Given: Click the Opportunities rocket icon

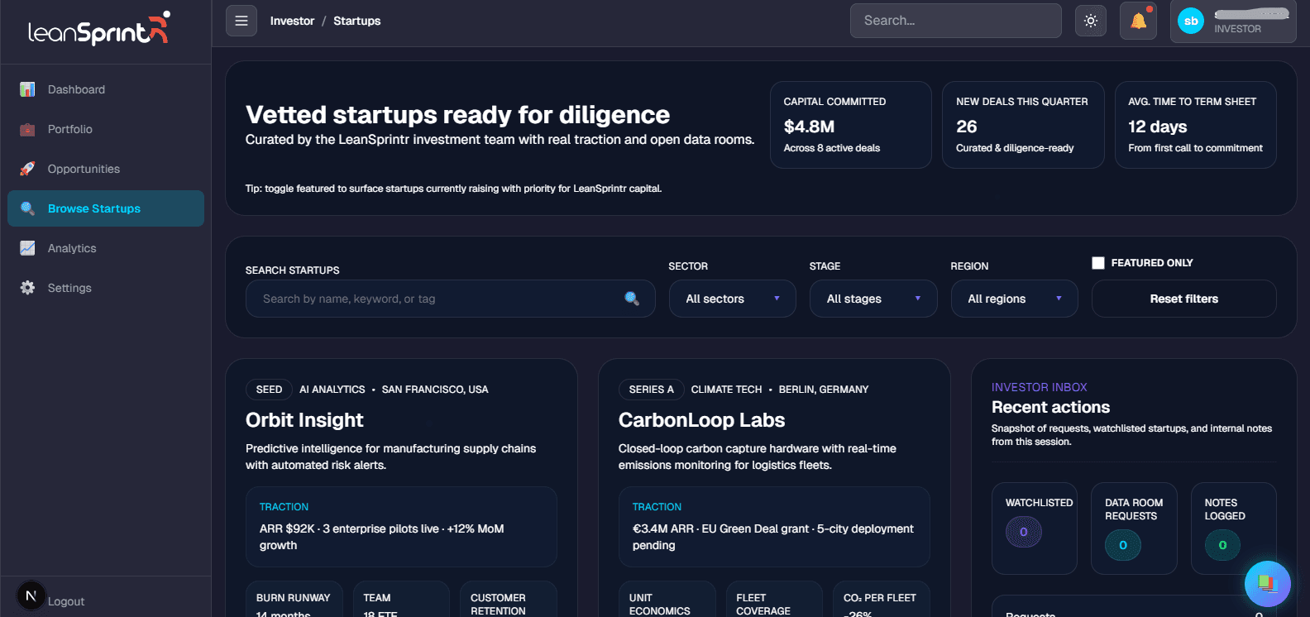Looking at the screenshot, I should (27, 169).
